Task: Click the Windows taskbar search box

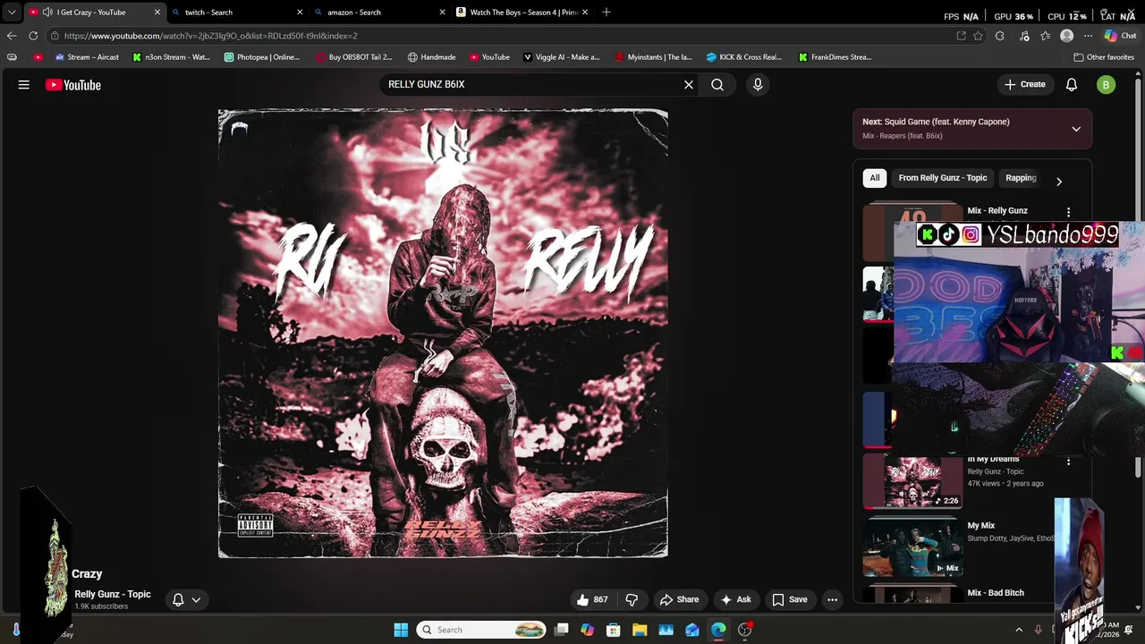Action: point(482,630)
